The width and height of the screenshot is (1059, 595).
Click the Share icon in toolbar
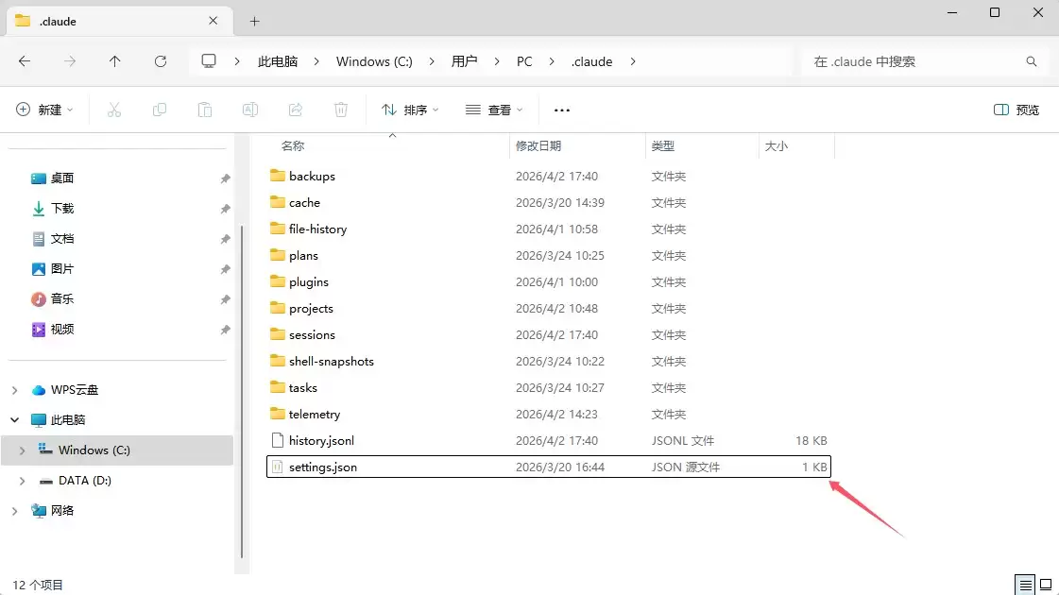coord(295,110)
